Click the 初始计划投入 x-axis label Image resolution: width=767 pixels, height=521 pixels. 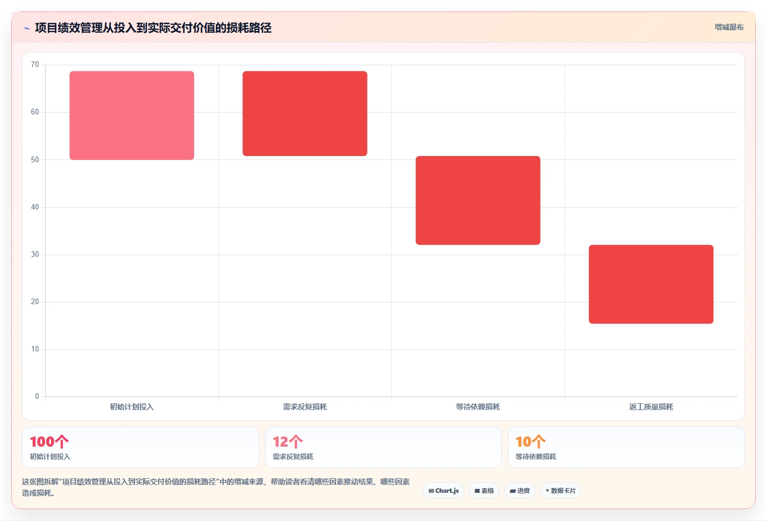click(132, 407)
